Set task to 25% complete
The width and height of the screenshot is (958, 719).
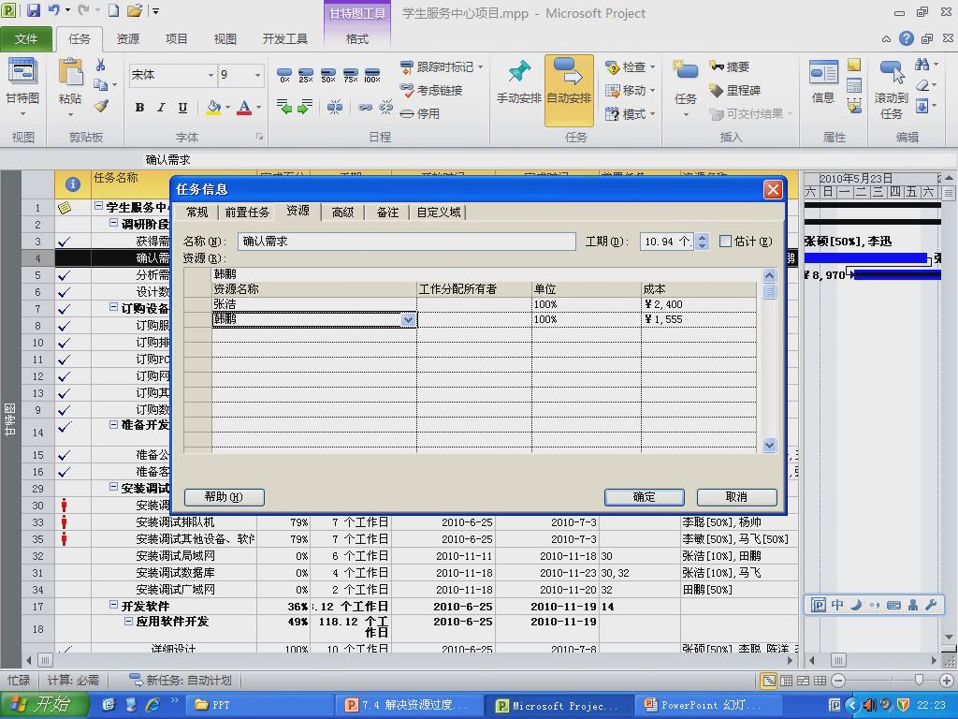306,75
